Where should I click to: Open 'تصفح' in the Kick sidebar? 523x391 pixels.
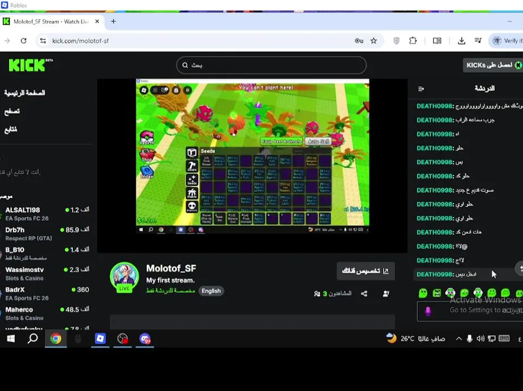tap(12, 111)
